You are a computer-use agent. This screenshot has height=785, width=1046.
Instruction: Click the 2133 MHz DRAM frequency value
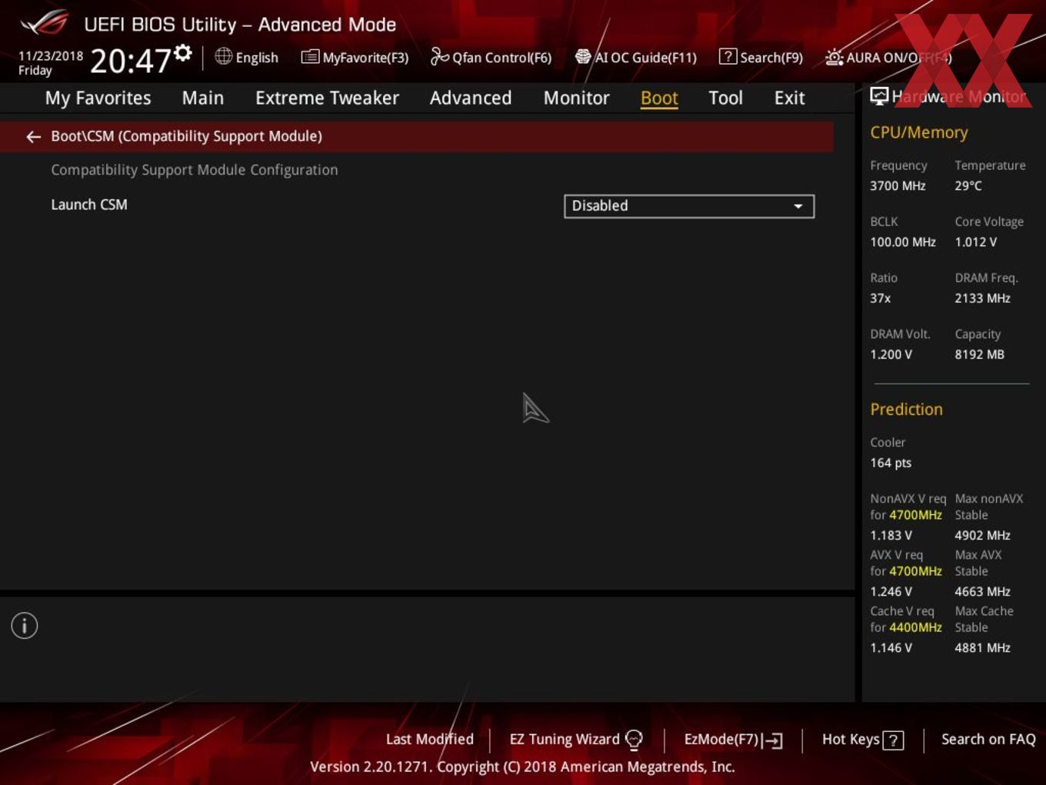click(982, 298)
